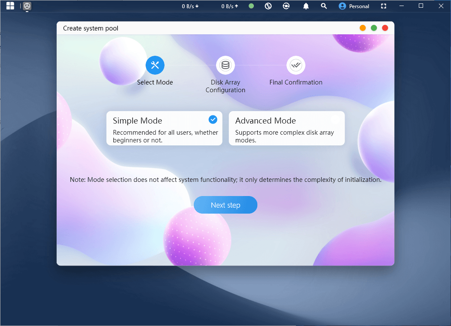This screenshot has width=451, height=326.
Task: Open the app grid menu icon
Action: pos(10,6)
